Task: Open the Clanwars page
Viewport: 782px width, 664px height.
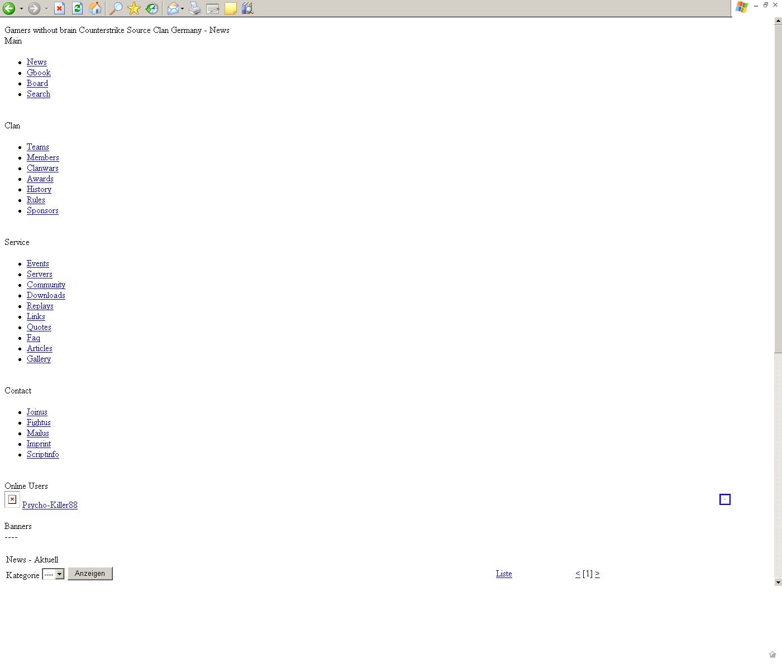Action: (42, 168)
